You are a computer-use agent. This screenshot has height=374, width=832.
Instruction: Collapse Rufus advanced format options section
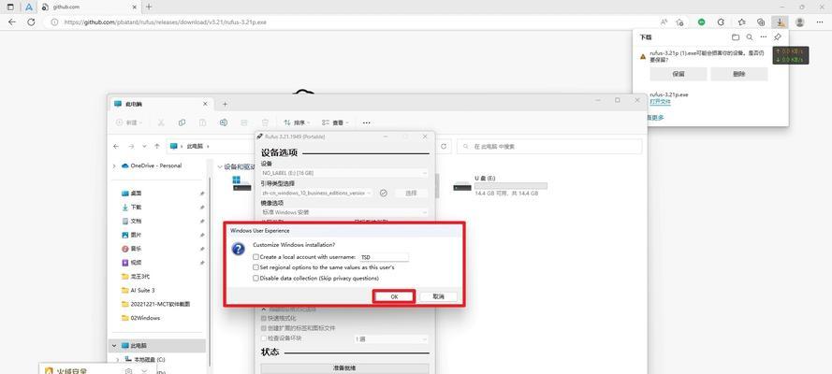click(x=264, y=309)
